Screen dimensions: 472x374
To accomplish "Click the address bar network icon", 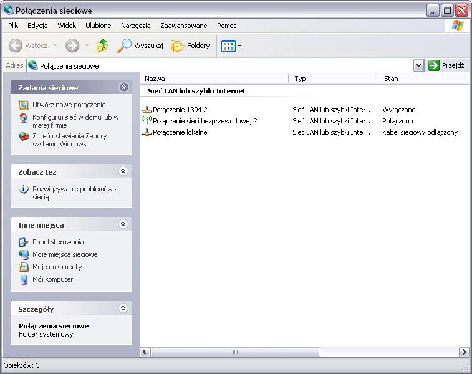I will coord(33,65).
